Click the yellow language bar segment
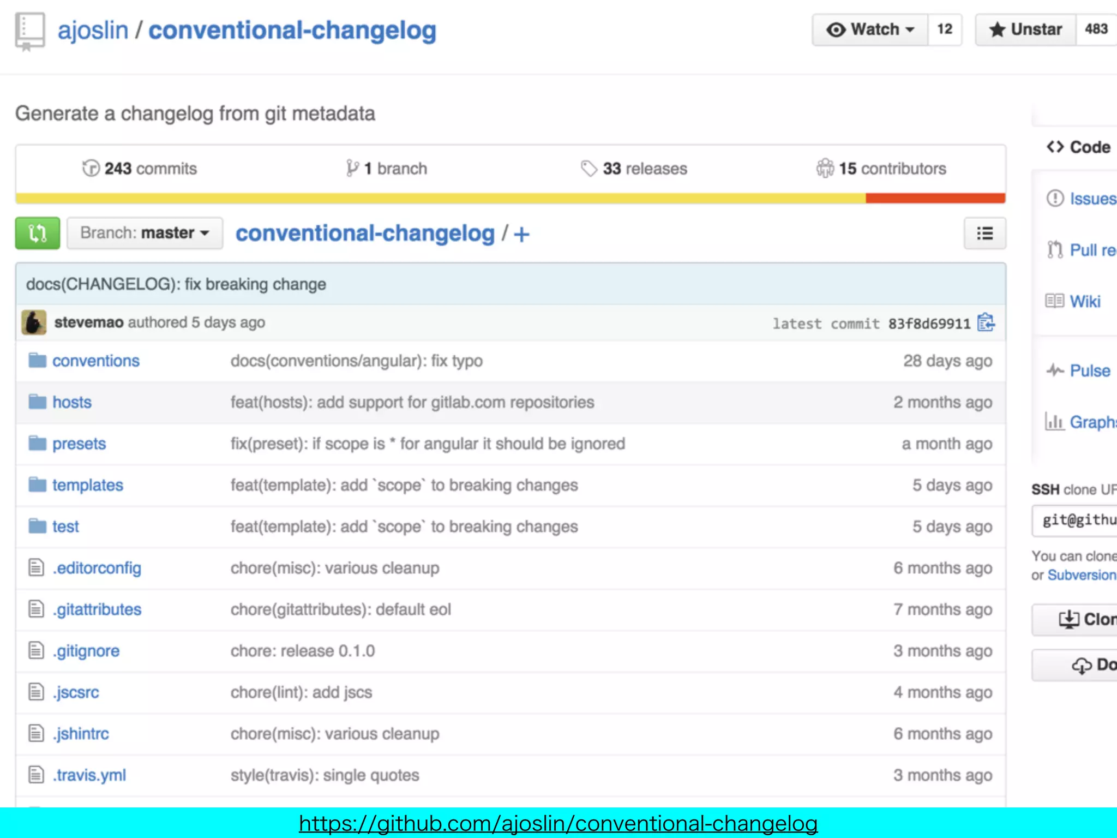 (x=441, y=198)
